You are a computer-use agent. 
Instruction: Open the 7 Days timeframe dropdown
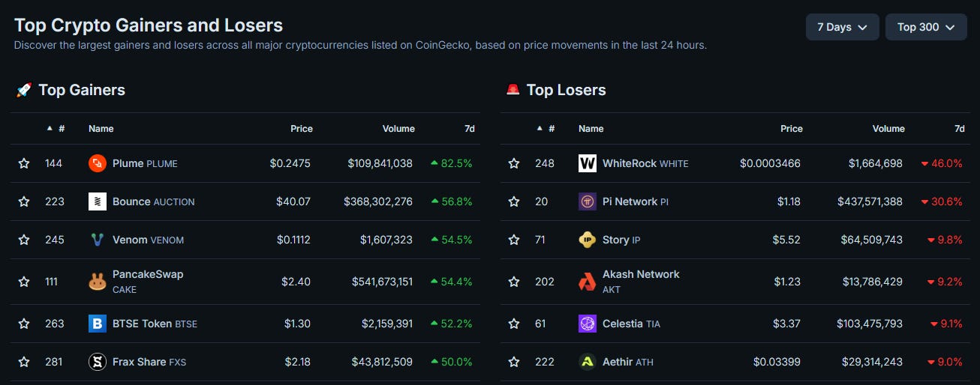click(842, 27)
